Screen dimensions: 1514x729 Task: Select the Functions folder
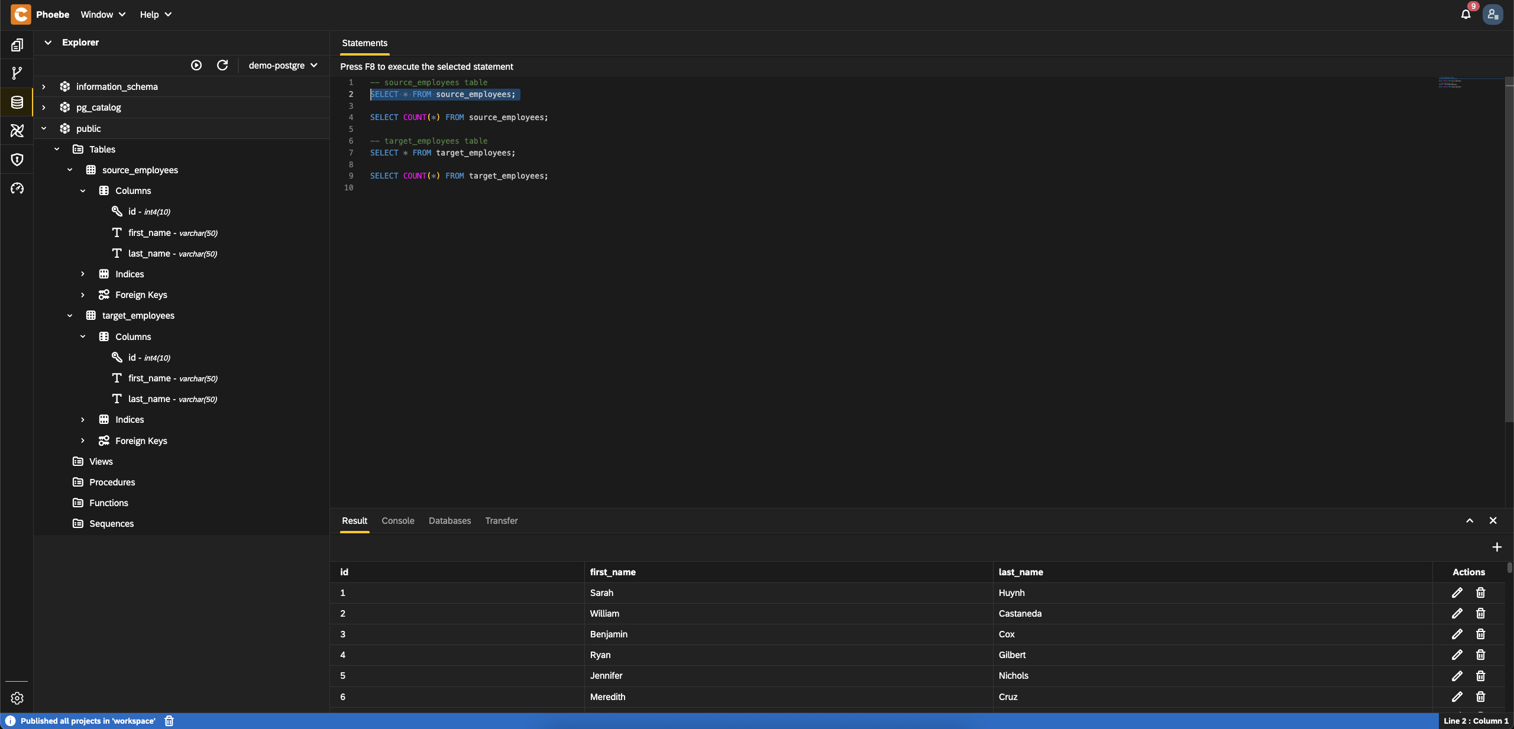(x=108, y=503)
